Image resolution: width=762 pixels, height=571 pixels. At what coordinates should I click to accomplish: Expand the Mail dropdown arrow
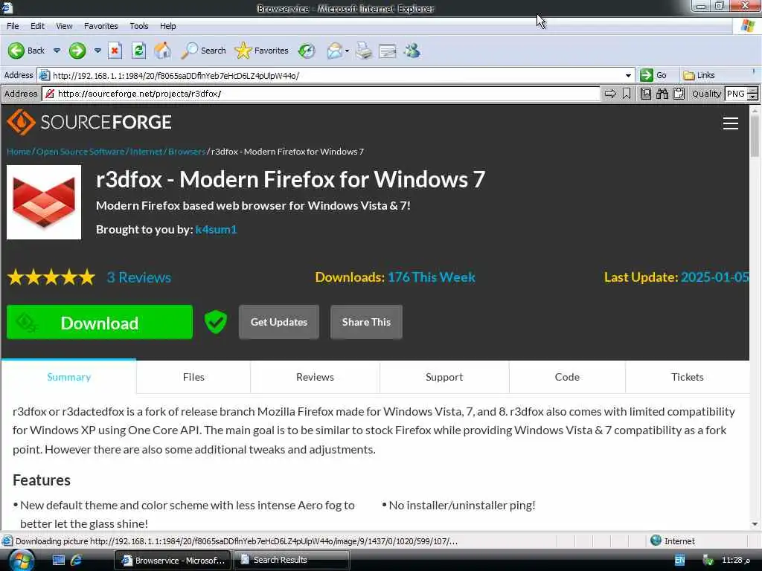pos(347,51)
